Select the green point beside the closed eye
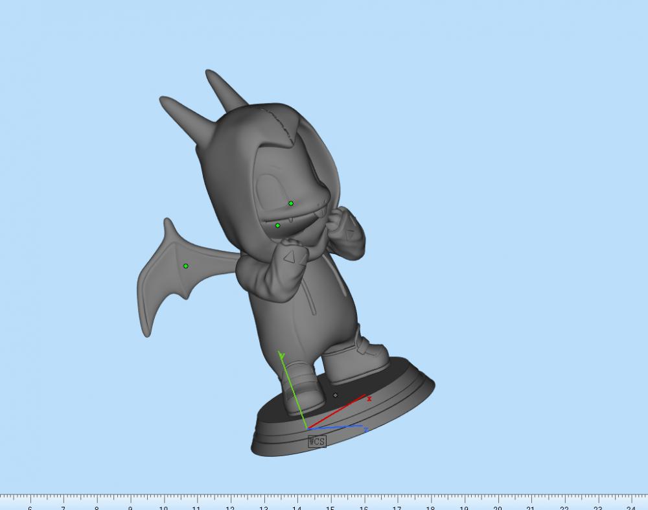The image size is (648, 510). click(x=291, y=203)
